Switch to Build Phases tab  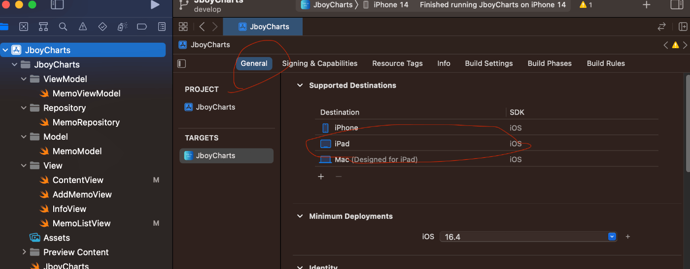(x=550, y=63)
